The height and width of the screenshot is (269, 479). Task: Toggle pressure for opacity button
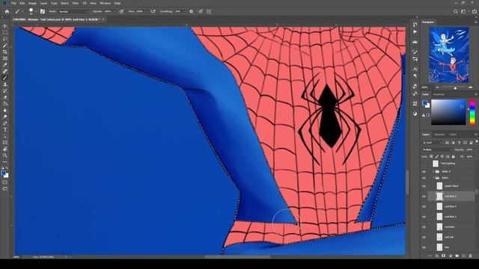[x=121, y=12]
